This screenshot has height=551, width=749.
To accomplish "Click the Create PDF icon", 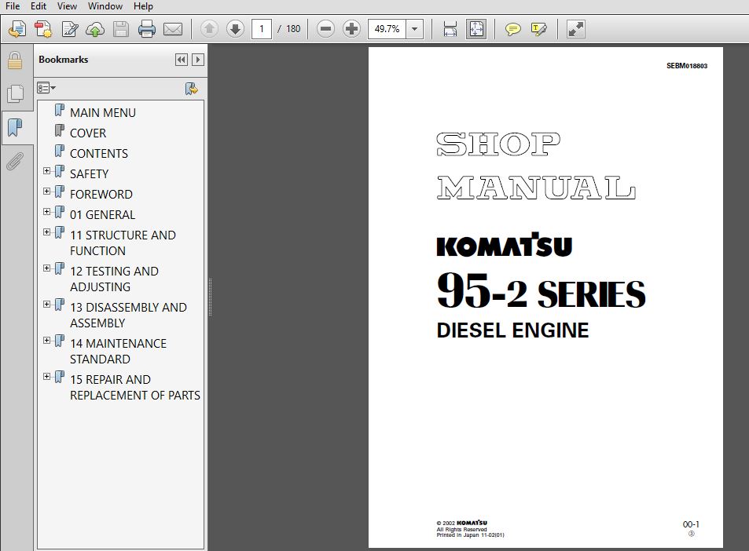I will 43,29.
